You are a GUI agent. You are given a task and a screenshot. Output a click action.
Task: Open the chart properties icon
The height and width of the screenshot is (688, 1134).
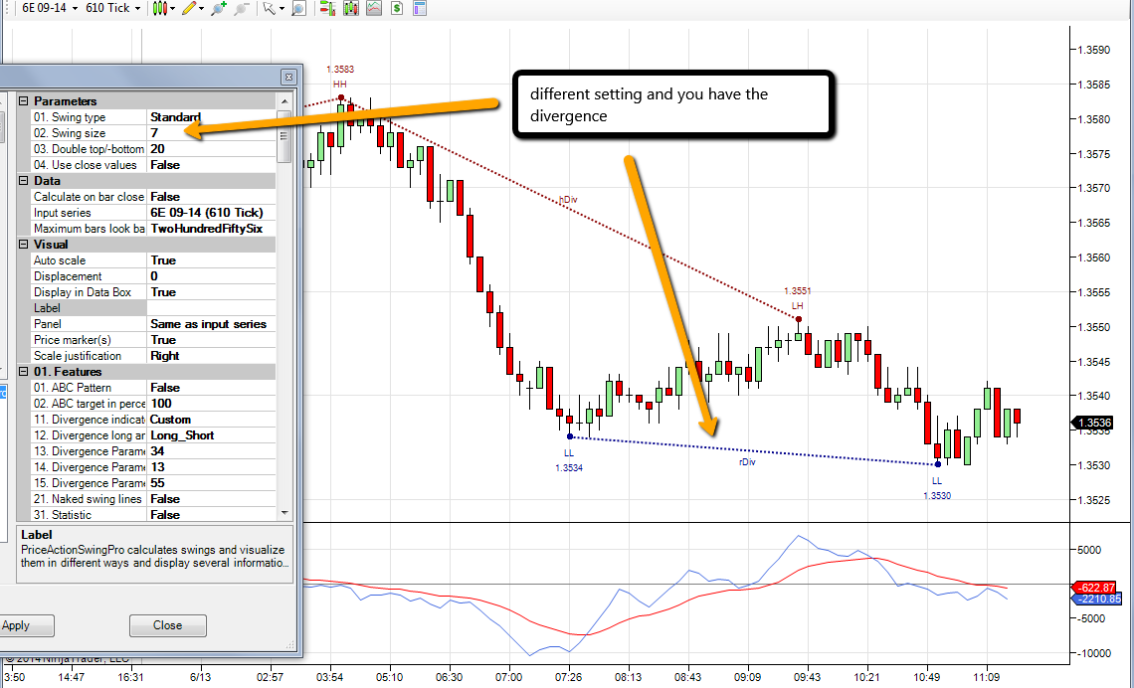(x=420, y=8)
